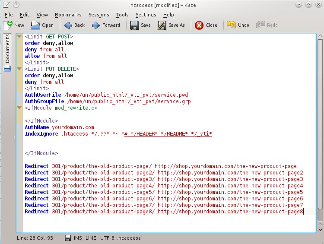This screenshot has width=324, height=244.
Task: Click the IndexIgnore keyword
Action: [x=41, y=134]
